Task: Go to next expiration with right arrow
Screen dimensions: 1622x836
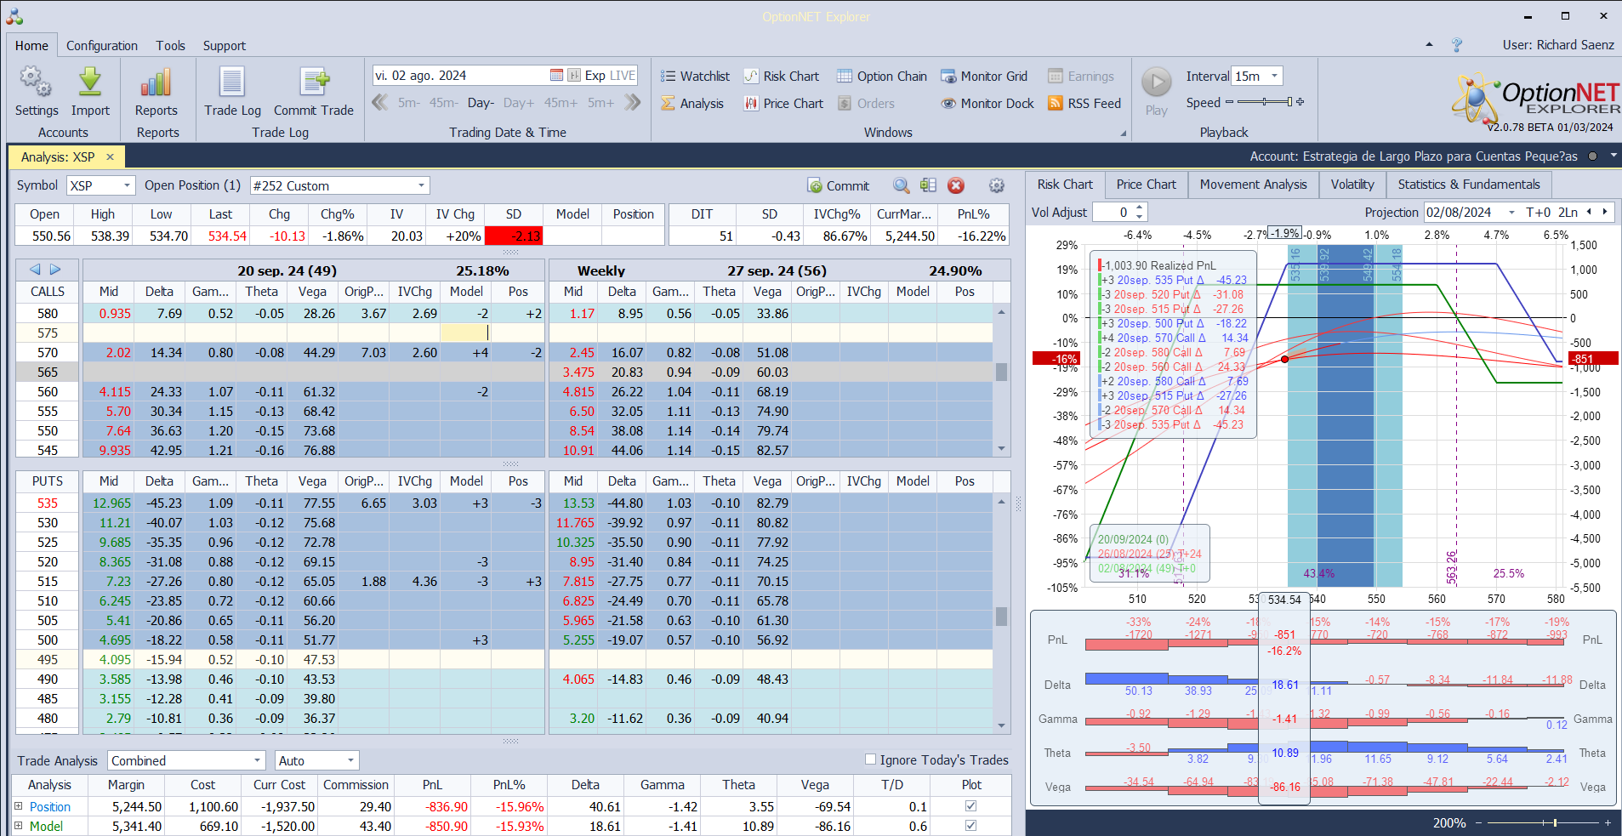Action: 55,270
